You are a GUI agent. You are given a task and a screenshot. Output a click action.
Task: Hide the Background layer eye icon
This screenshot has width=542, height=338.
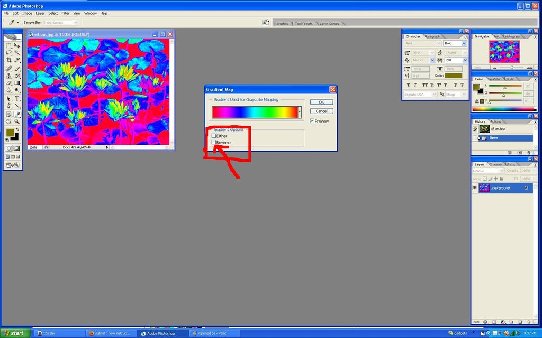coord(475,188)
